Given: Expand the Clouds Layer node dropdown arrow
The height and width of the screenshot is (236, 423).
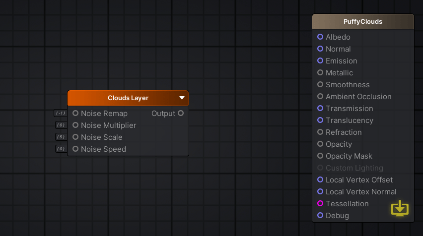Looking at the screenshot, I should click(182, 98).
